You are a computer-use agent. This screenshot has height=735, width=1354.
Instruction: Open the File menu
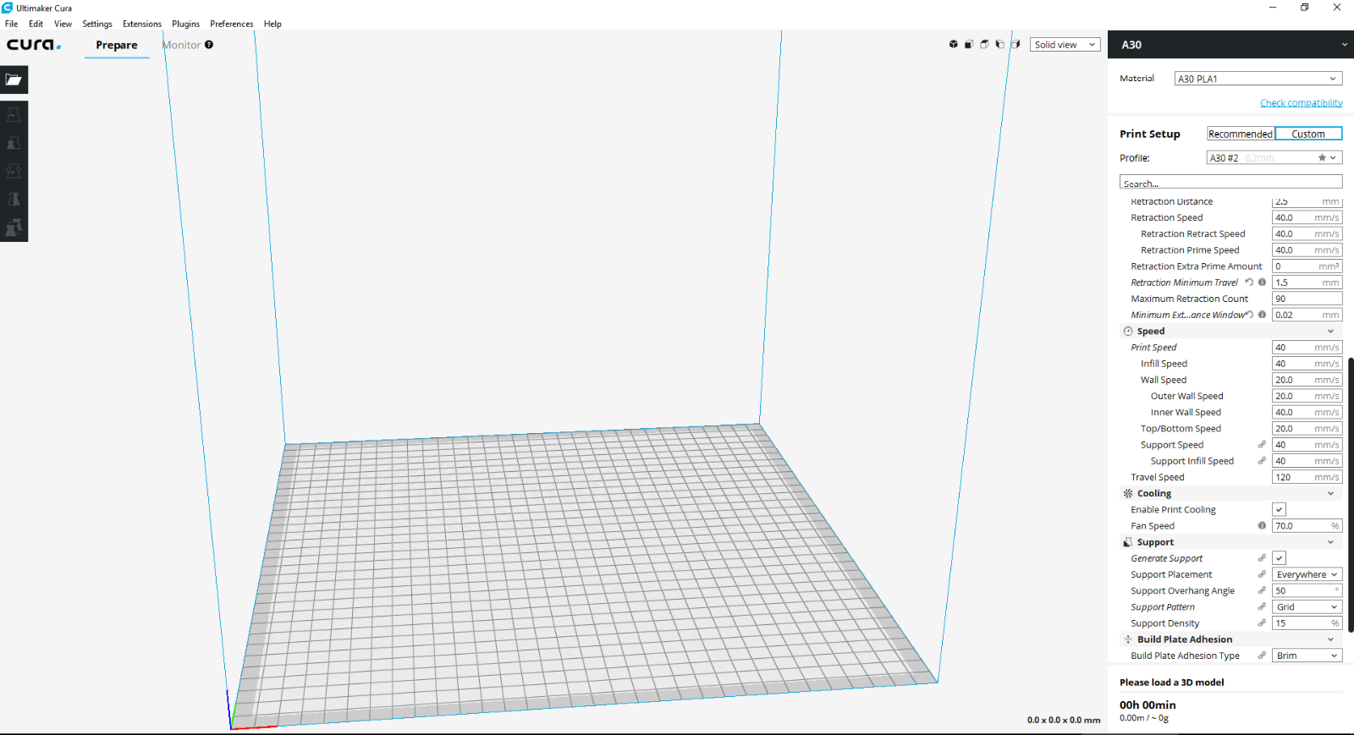11,24
